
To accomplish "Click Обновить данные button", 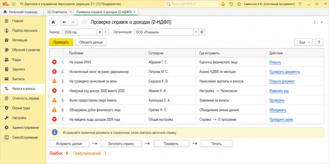I will coord(91,42).
